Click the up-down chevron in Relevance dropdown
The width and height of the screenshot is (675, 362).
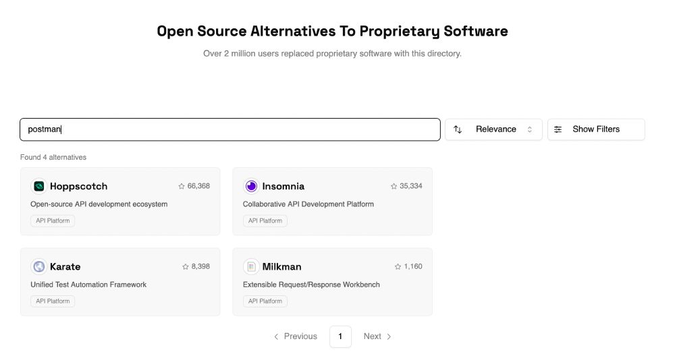529,129
